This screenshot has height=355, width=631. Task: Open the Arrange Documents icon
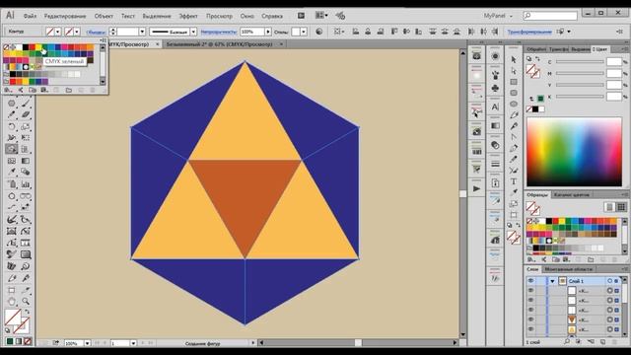pos(321,16)
